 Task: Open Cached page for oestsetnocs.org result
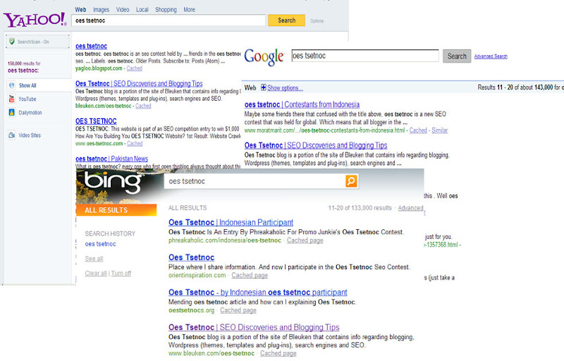[238, 310]
